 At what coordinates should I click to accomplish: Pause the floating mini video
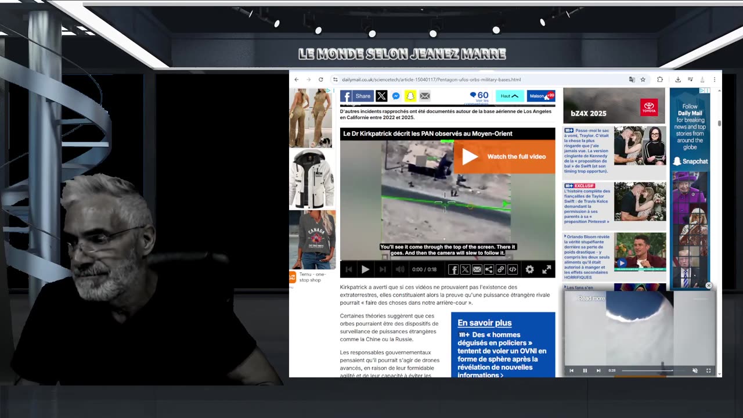point(585,370)
